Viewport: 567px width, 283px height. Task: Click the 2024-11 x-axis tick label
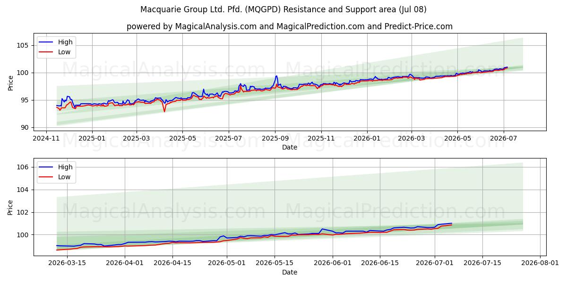[46, 138]
